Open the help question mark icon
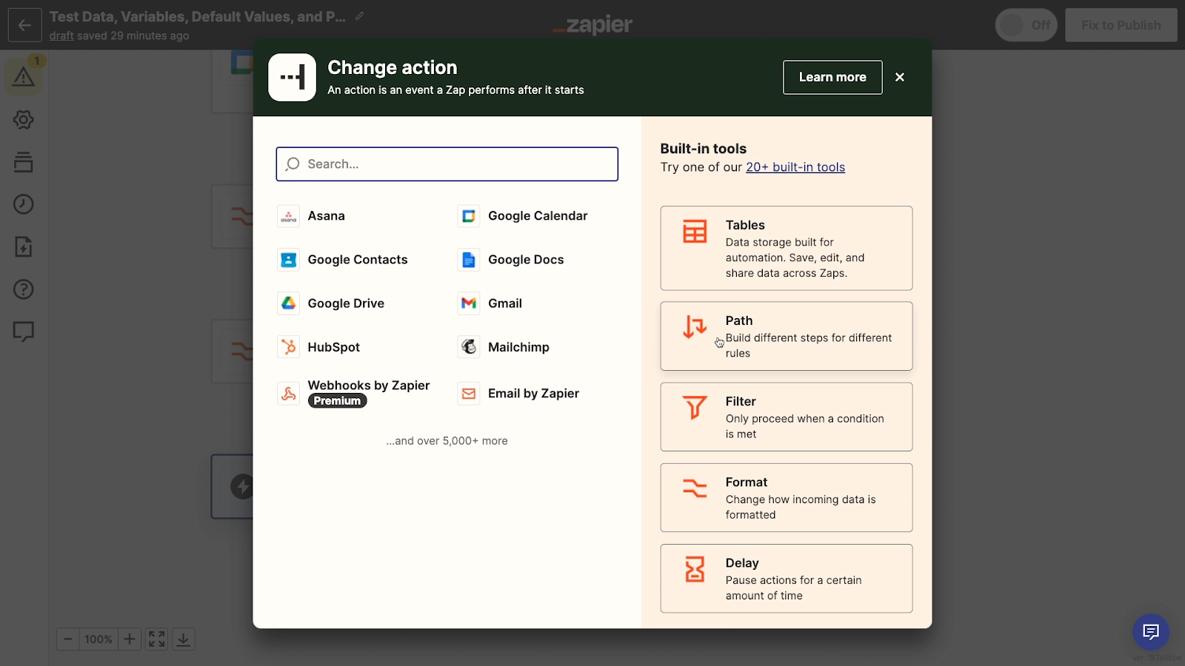 point(24,289)
